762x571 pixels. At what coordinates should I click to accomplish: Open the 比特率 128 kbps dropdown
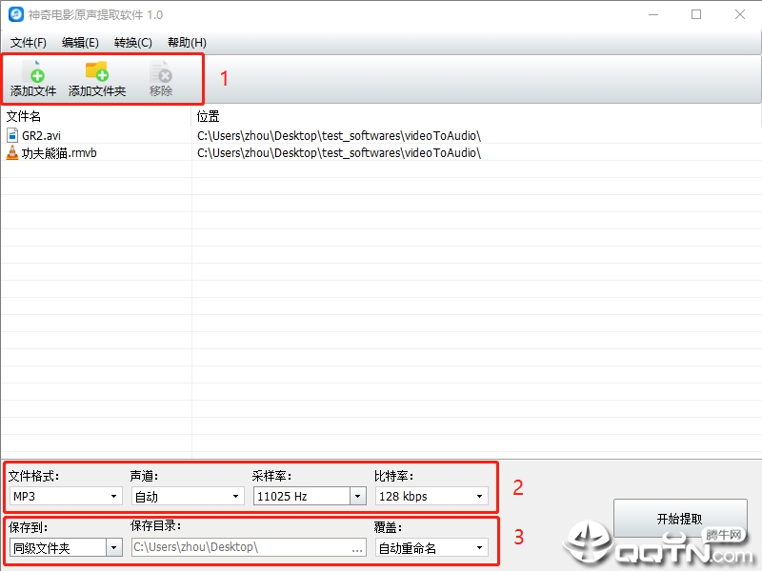tap(431, 496)
